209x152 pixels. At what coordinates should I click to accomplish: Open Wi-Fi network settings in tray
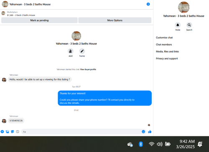[x=151, y=144]
